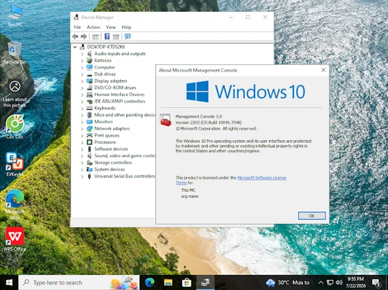Click the network icon in system tray

[330, 282]
